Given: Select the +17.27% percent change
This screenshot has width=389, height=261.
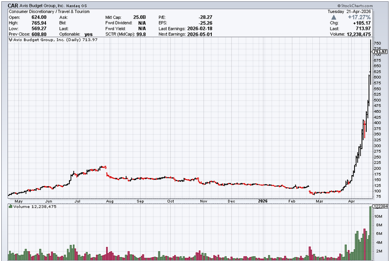Looking at the screenshot, I should click(359, 17).
